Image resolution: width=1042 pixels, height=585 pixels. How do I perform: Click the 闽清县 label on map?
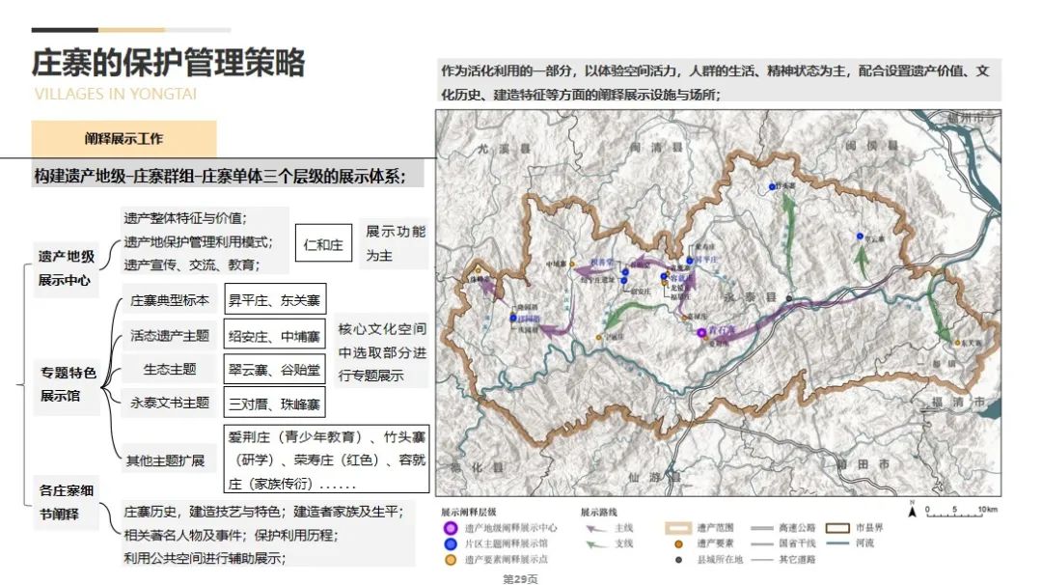pos(655,147)
